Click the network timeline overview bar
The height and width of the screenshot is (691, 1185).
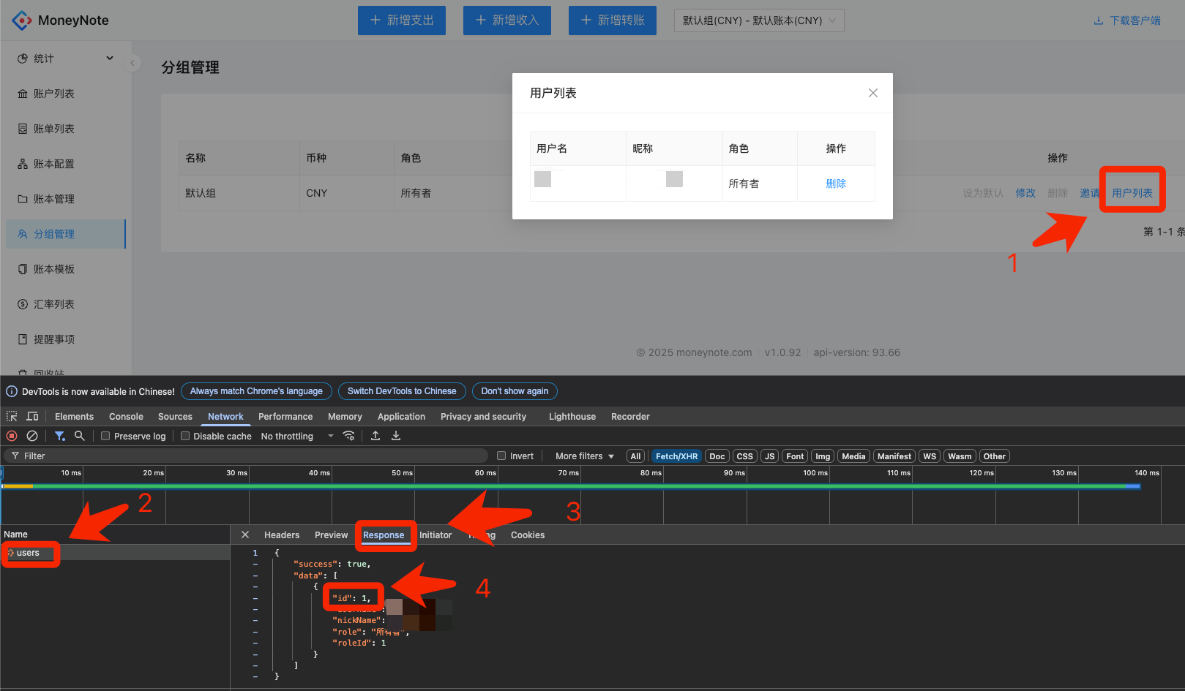pyautogui.click(x=571, y=486)
